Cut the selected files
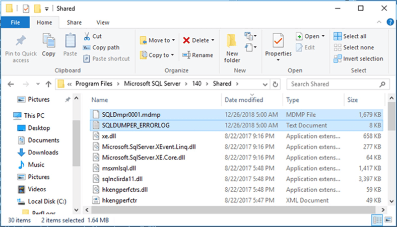Viewport: 397px width, 227px height. pos(92,36)
